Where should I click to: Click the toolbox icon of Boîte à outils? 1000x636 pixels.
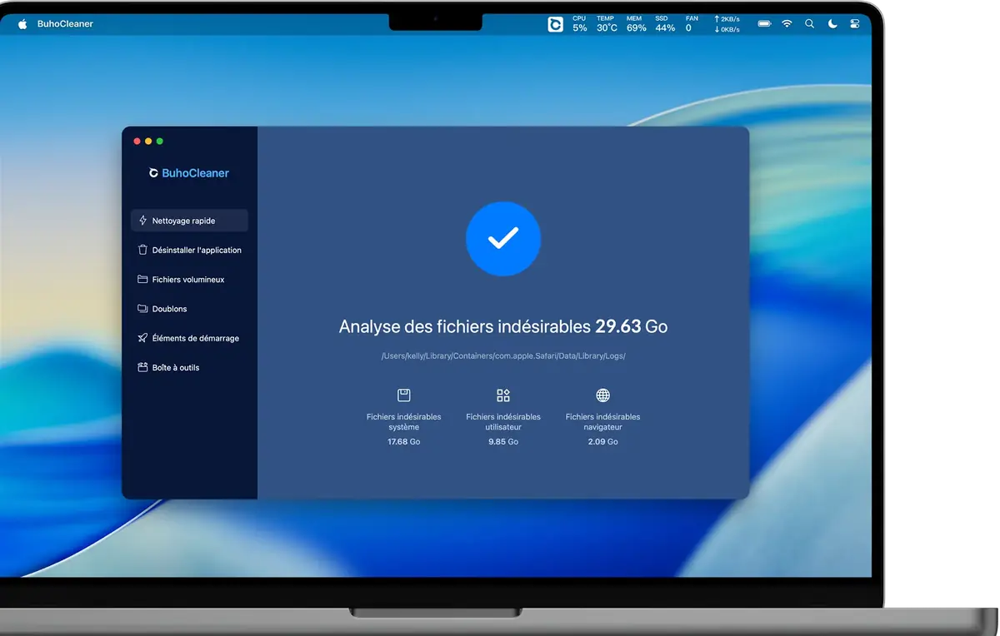[142, 367]
